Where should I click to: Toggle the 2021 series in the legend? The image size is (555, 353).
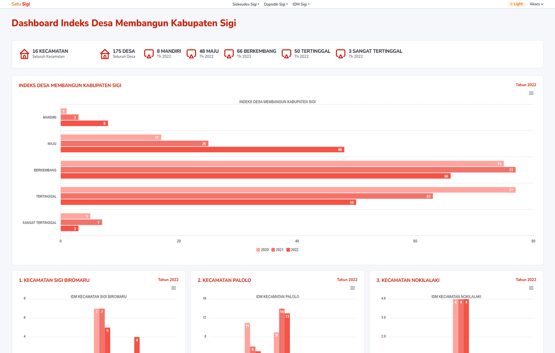[x=278, y=250]
